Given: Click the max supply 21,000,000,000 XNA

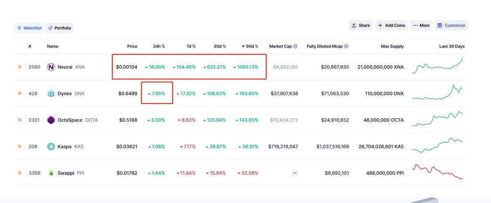Looking at the screenshot, I should click(x=381, y=67).
